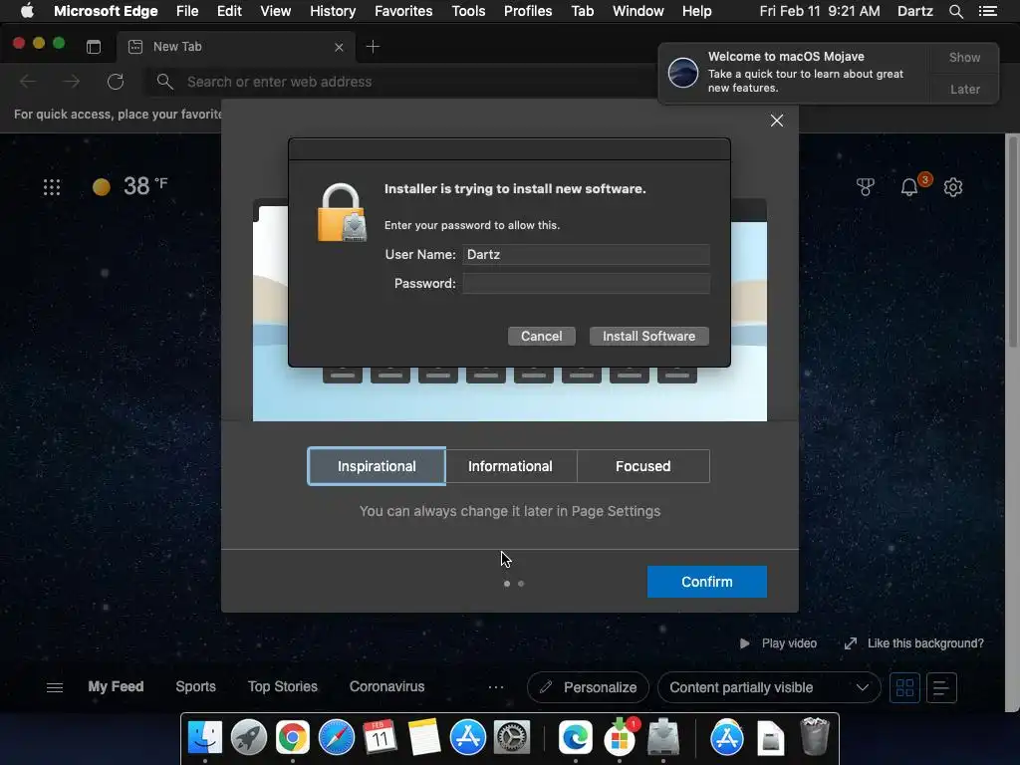Click the blue Confirm button

[706, 582]
